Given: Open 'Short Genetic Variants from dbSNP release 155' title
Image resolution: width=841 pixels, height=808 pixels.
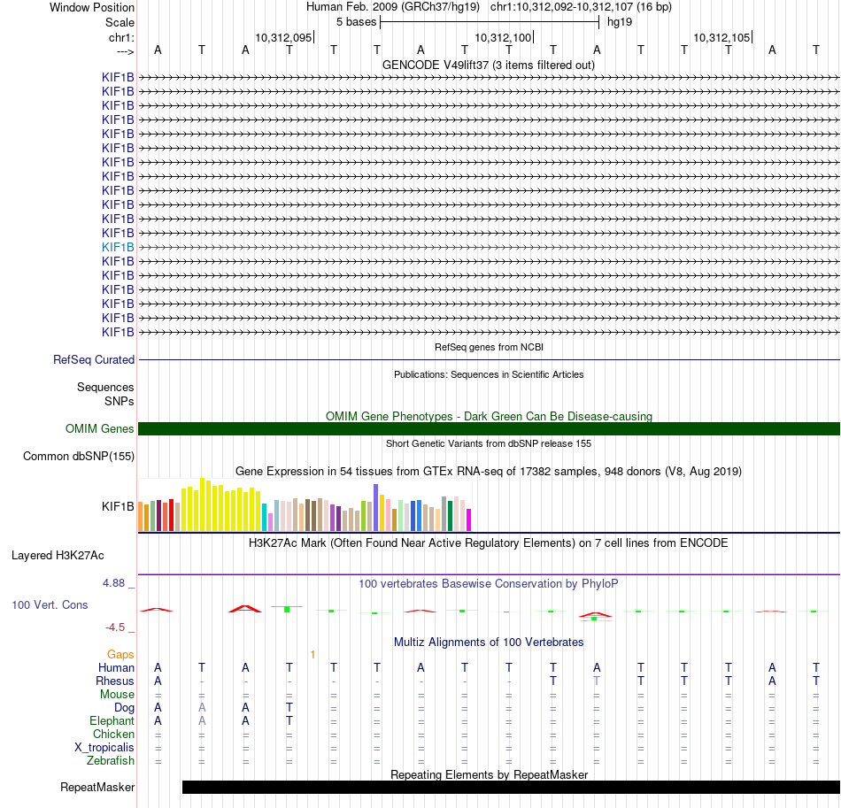Looking at the screenshot, I should click(489, 443).
